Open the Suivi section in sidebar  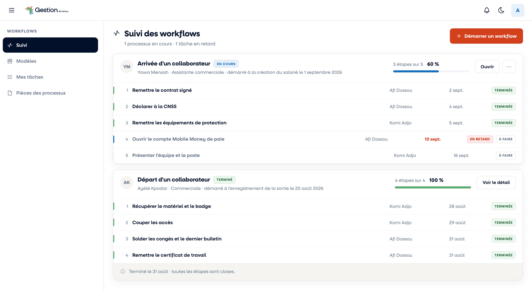tap(50, 45)
